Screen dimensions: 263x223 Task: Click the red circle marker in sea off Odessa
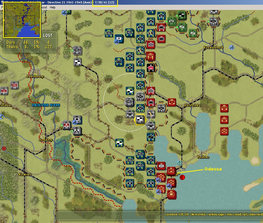pos(182,177)
